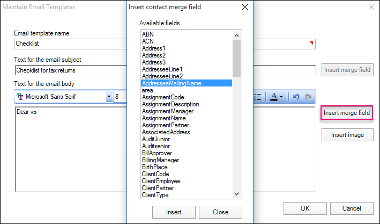Click the bullet list icon
Image resolution: width=380 pixels, height=224 pixels.
pos(257,97)
